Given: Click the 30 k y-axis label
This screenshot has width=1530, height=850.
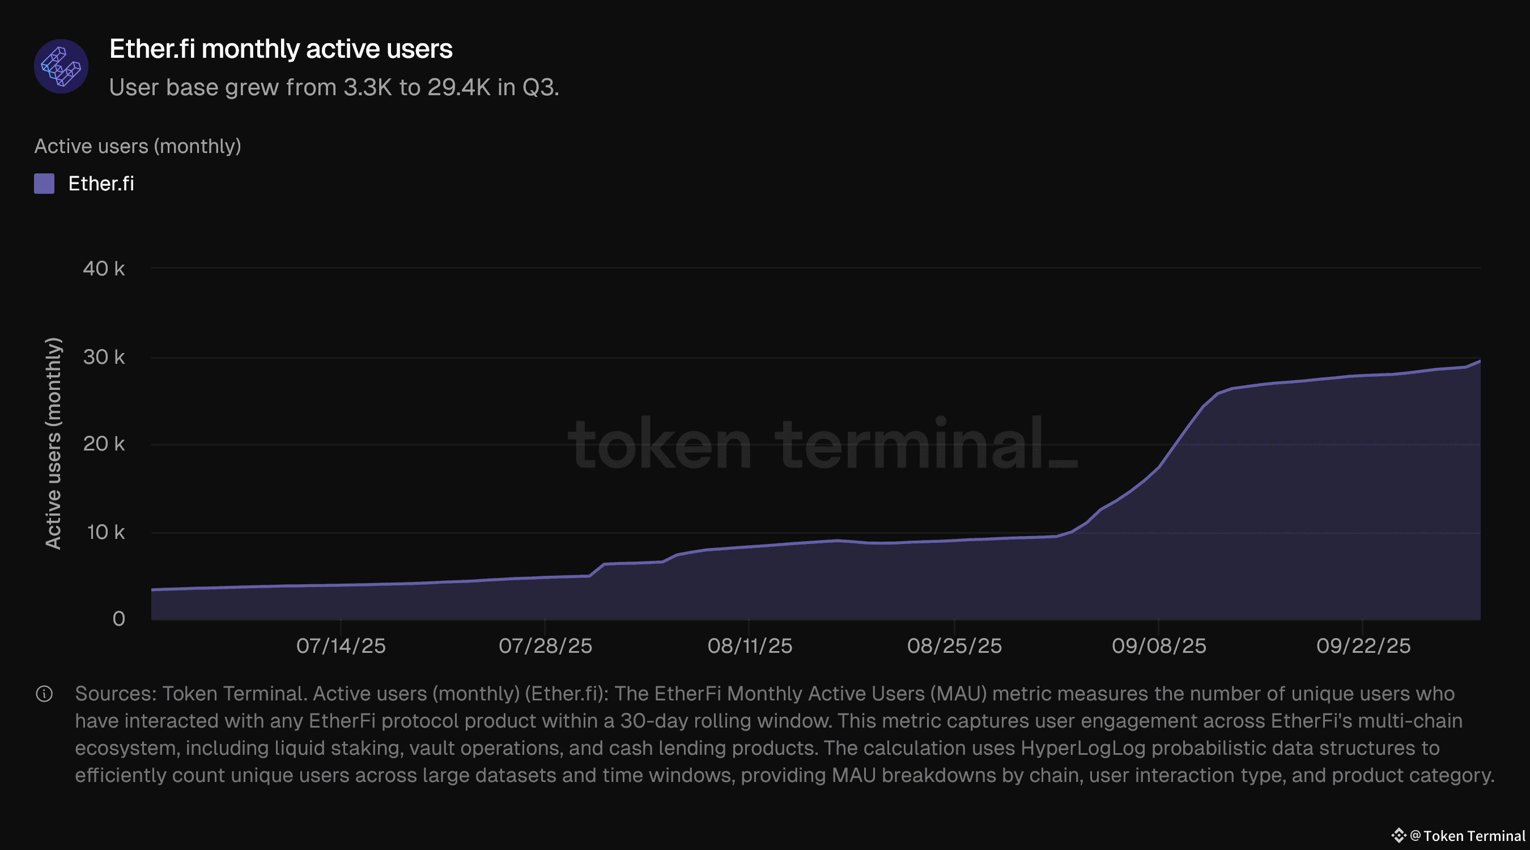Looking at the screenshot, I should 104,357.
